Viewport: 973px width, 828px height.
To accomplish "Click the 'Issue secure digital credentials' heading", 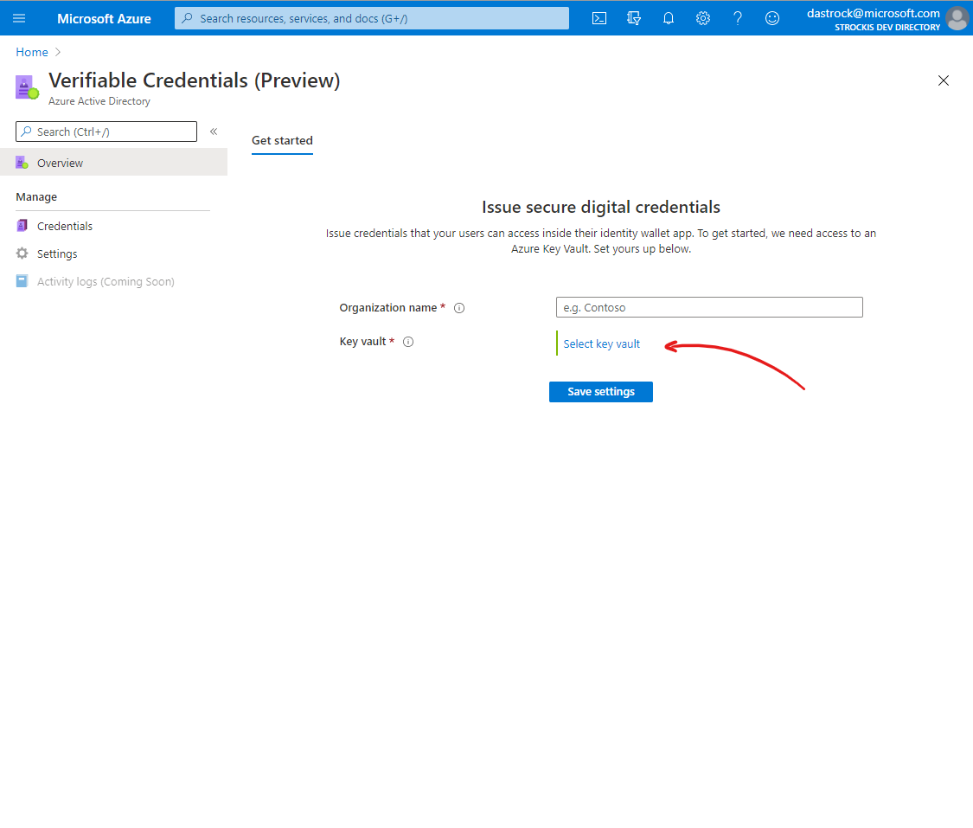I will [601, 208].
